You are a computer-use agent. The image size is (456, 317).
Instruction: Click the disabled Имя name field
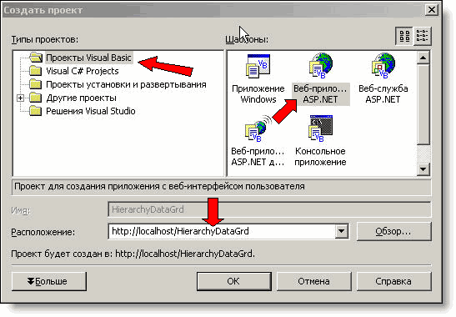click(x=269, y=209)
